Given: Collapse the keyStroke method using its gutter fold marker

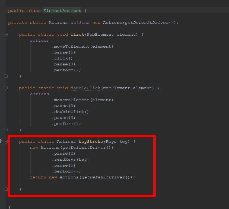Looking at the screenshot, I should point(6,142).
